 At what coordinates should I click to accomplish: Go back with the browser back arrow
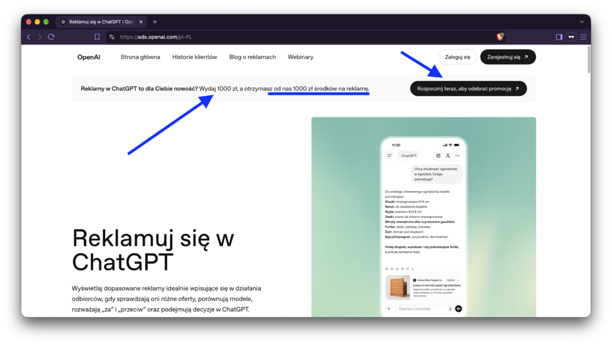29,37
